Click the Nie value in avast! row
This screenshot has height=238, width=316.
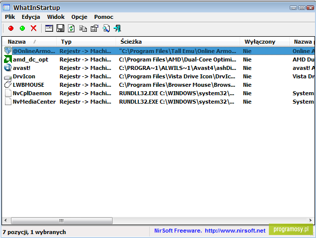coord(247,68)
